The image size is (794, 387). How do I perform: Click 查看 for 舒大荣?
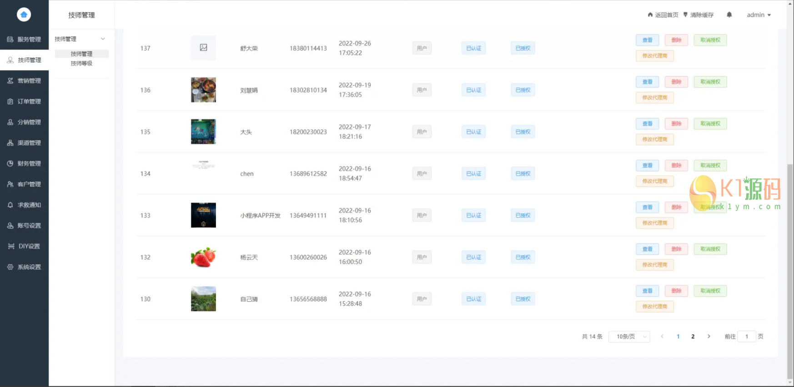[647, 40]
